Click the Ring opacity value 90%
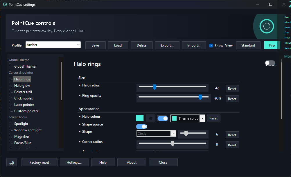Screen dimensions: 291x177 click(218, 98)
